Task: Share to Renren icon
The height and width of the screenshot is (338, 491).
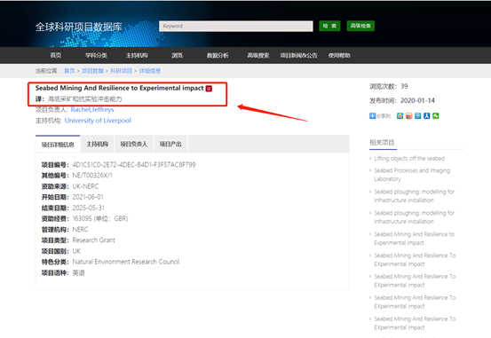Action: click(x=426, y=116)
